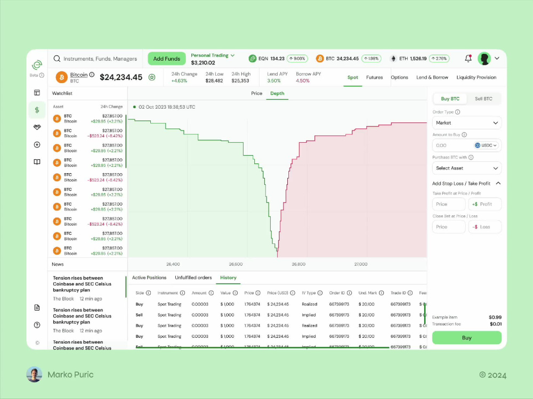Image resolution: width=533 pixels, height=399 pixels.
Task: Click the info icon beside Side column
Action: click(148, 292)
